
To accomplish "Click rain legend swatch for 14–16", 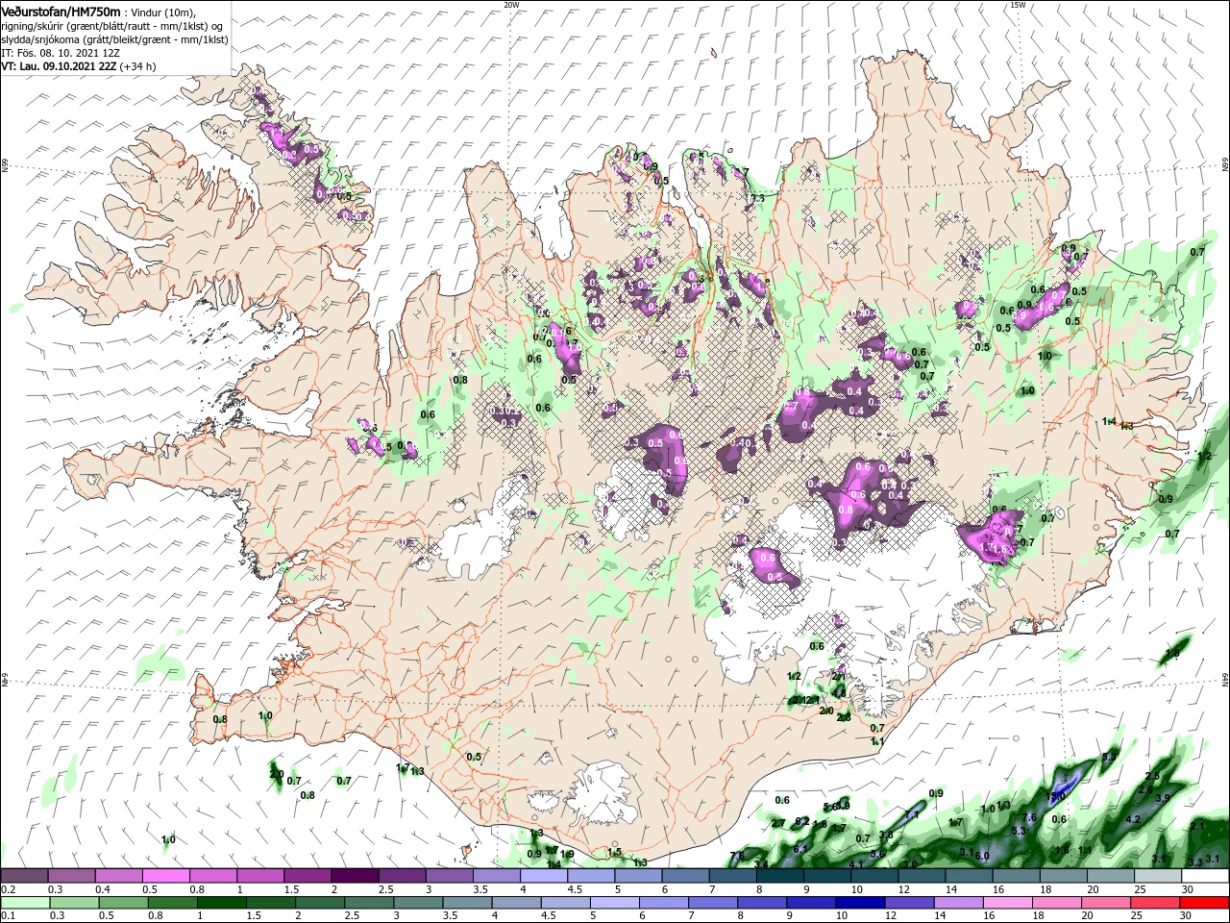I will click(958, 903).
